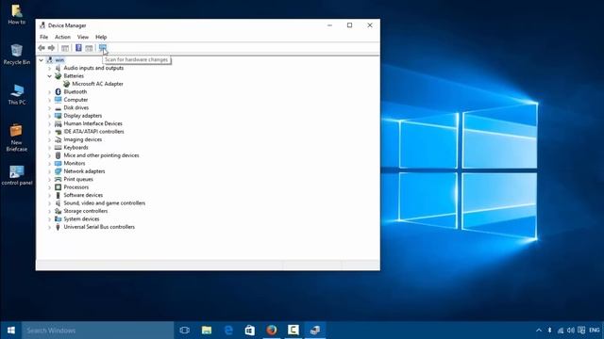Expand Human Interface Devices category
604x339 pixels.
pos(49,123)
